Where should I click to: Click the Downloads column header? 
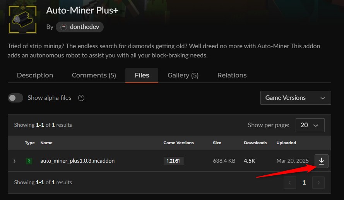(255, 143)
